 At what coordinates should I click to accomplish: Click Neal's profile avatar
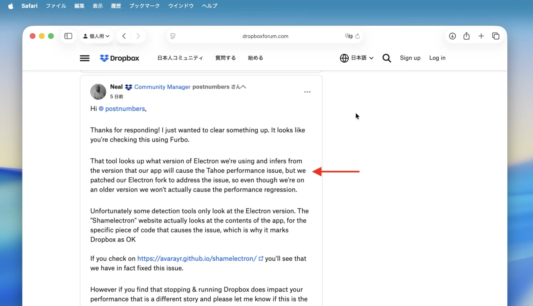(98, 92)
